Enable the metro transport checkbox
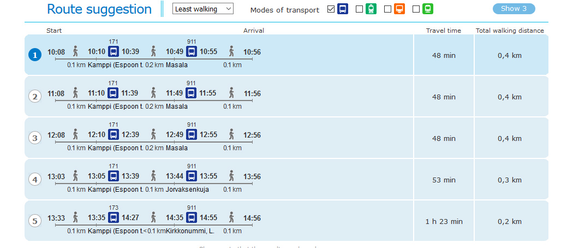Screen dimensions: 585x248 pyautogui.click(x=387, y=9)
